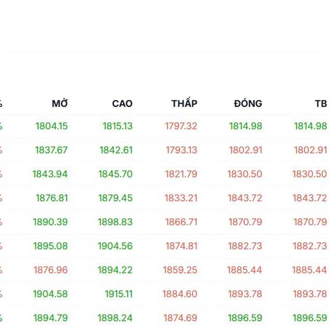This screenshot has width=329, height=329.
Task: Sort by the CAO column header
Action: (x=122, y=104)
